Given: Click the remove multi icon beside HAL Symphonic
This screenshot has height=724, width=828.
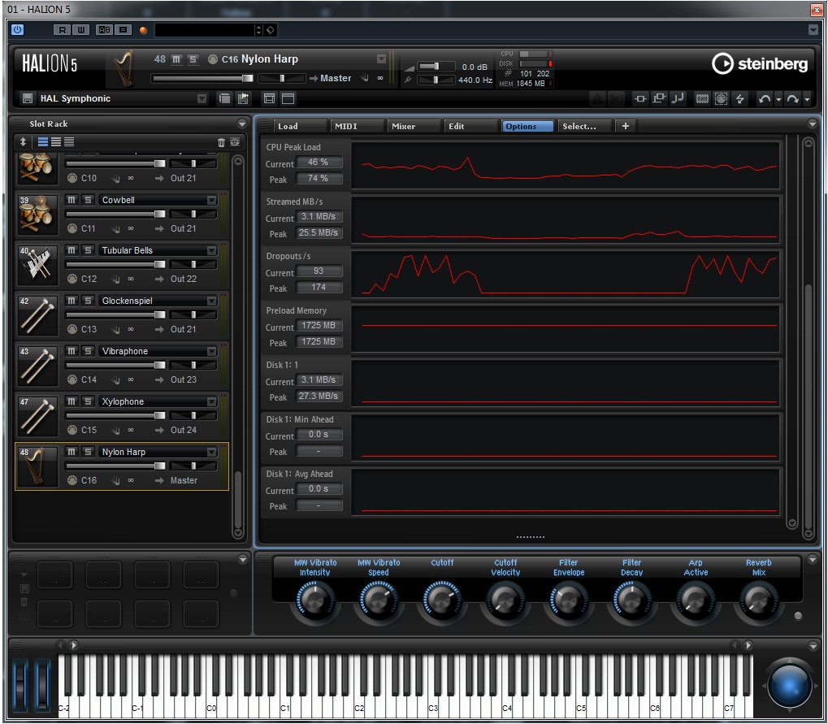Looking at the screenshot, I should 224,99.
